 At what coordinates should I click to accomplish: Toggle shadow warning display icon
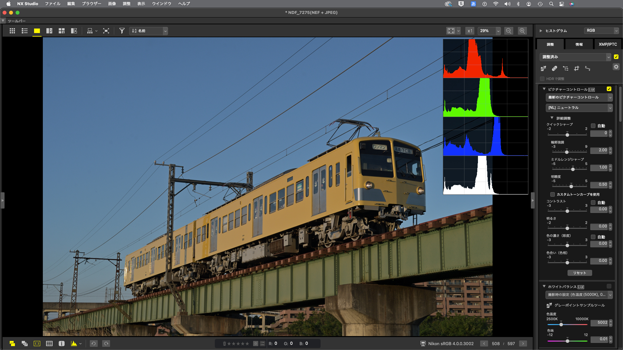[25, 344]
